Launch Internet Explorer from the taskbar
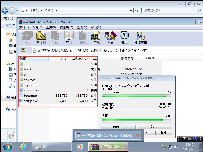The width and height of the screenshot is (203, 152). coord(23,147)
